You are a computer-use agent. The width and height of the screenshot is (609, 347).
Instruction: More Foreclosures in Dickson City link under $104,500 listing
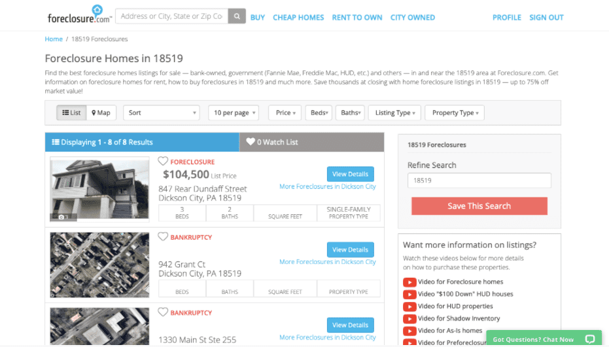click(x=328, y=186)
